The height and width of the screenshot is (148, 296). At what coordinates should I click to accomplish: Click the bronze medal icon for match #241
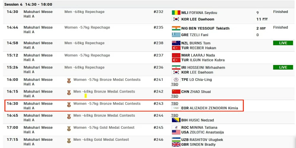coord(69,80)
